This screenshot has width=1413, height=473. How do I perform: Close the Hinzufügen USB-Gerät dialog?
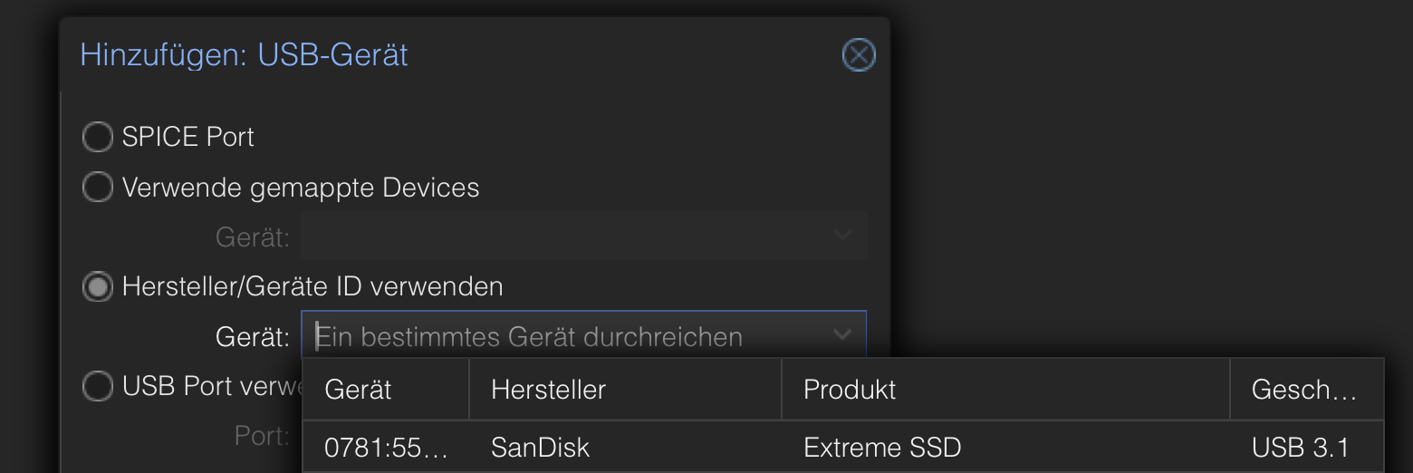pyautogui.click(x=858, y=56)
